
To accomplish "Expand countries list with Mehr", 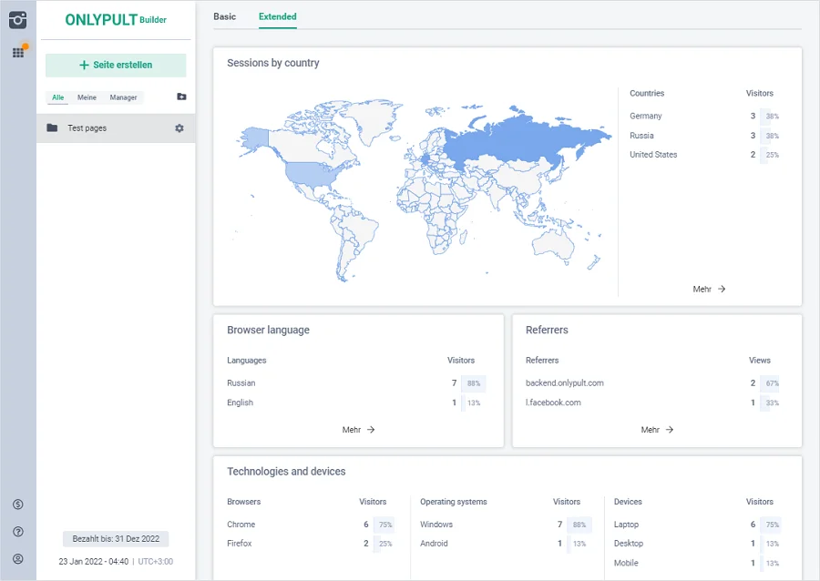I will pyautogui.click(x=709, y=289).
